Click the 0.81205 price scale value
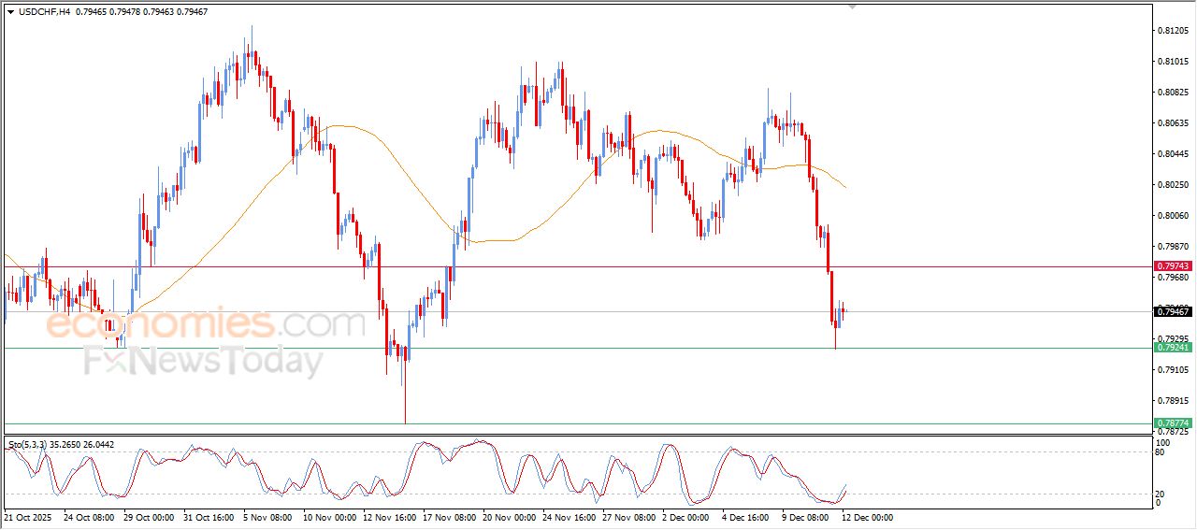1197x530 pixels. click(1173, 31)
